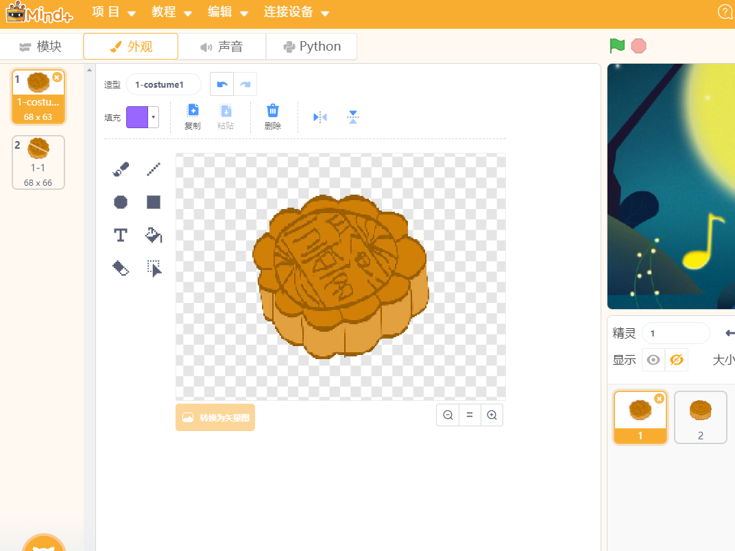This screenshot has height=551, width=735.
Task: Edit the costume name field
Action: (164, 85)
